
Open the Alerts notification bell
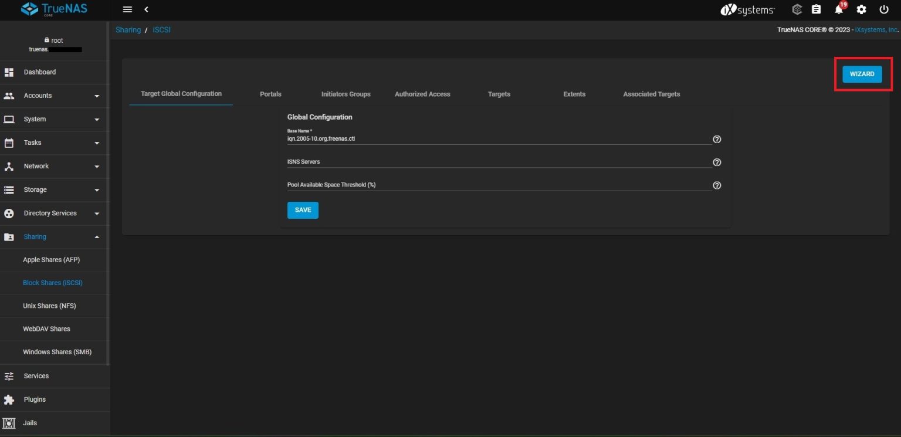click(x=838, y=10)
